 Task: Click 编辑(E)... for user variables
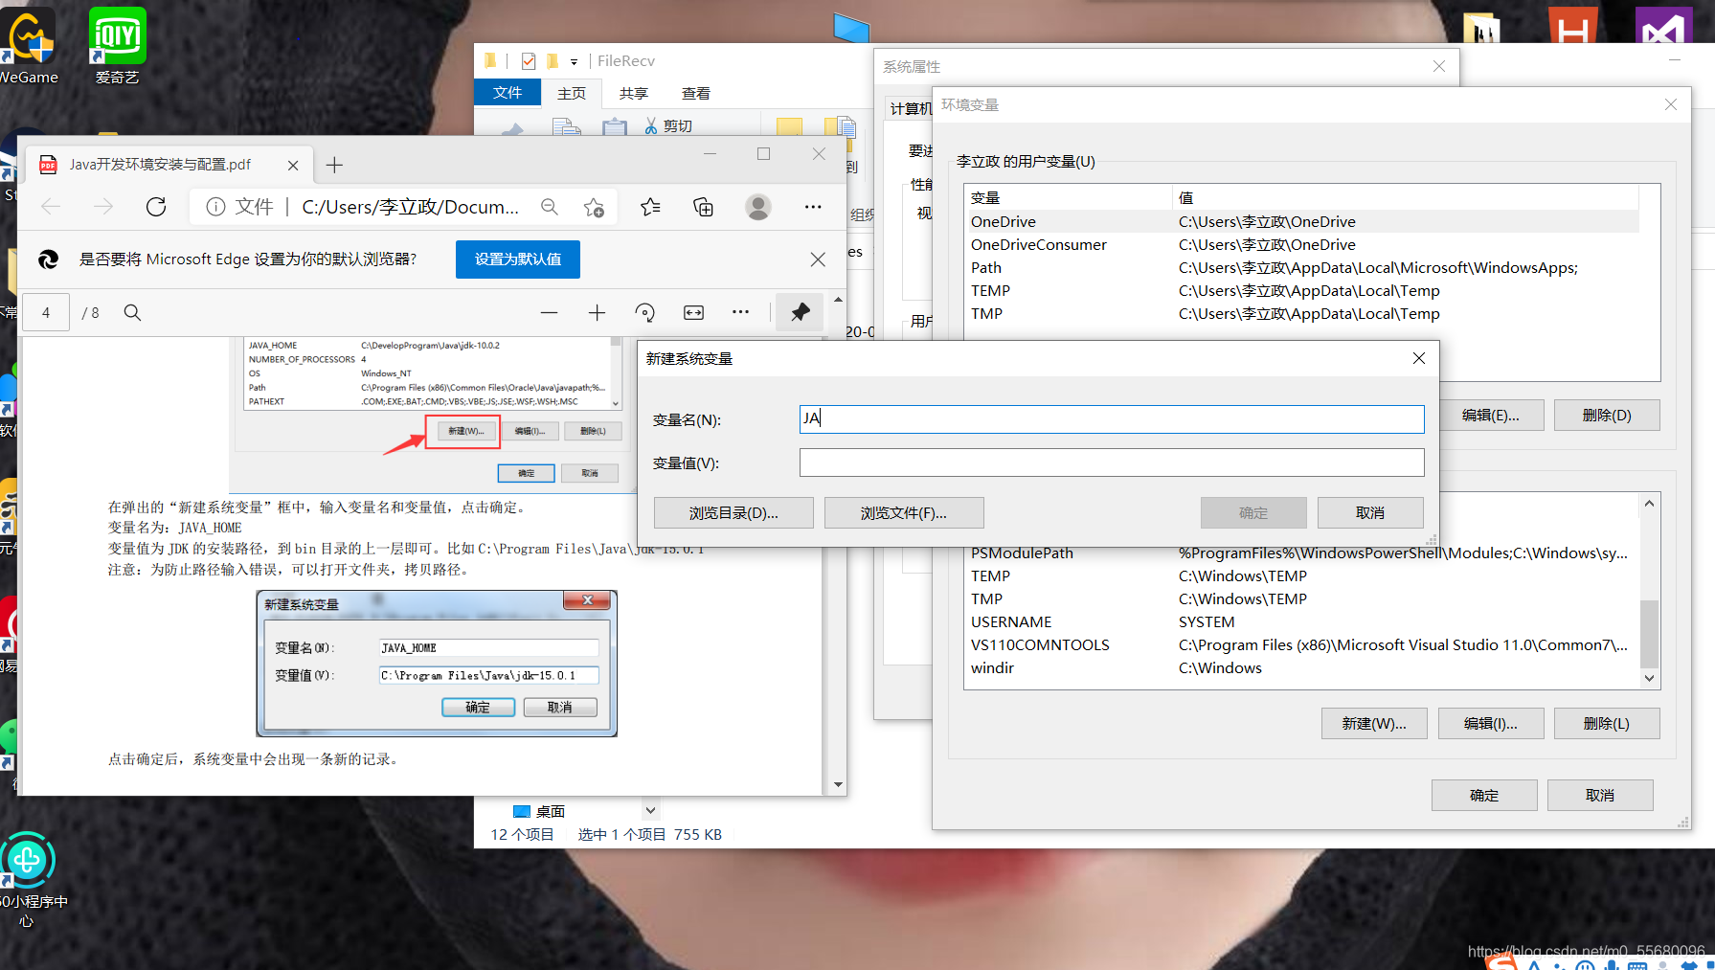pos(1491,416)
